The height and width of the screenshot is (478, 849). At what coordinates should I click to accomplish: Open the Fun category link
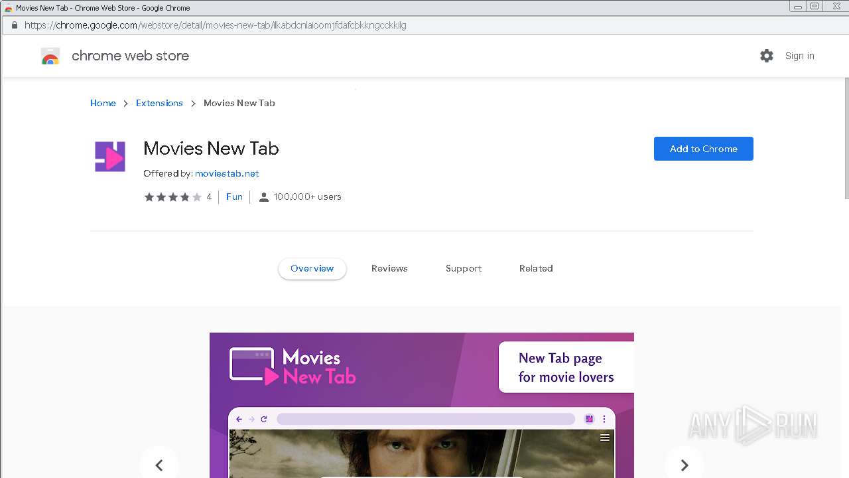pos(234,197)
